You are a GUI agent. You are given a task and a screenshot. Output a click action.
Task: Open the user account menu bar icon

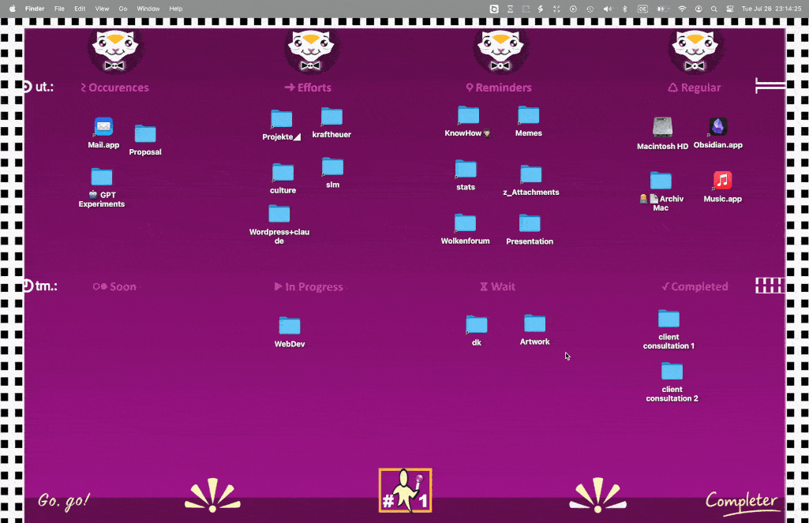point(699,9)
